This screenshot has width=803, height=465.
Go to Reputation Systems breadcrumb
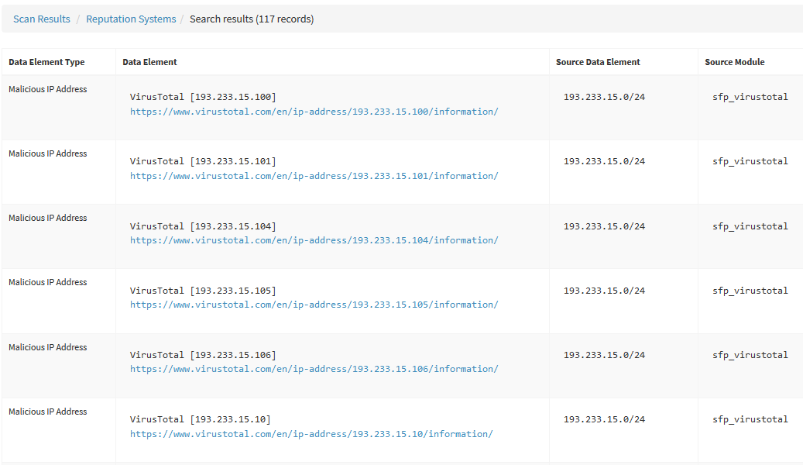[x=131, y=19]
